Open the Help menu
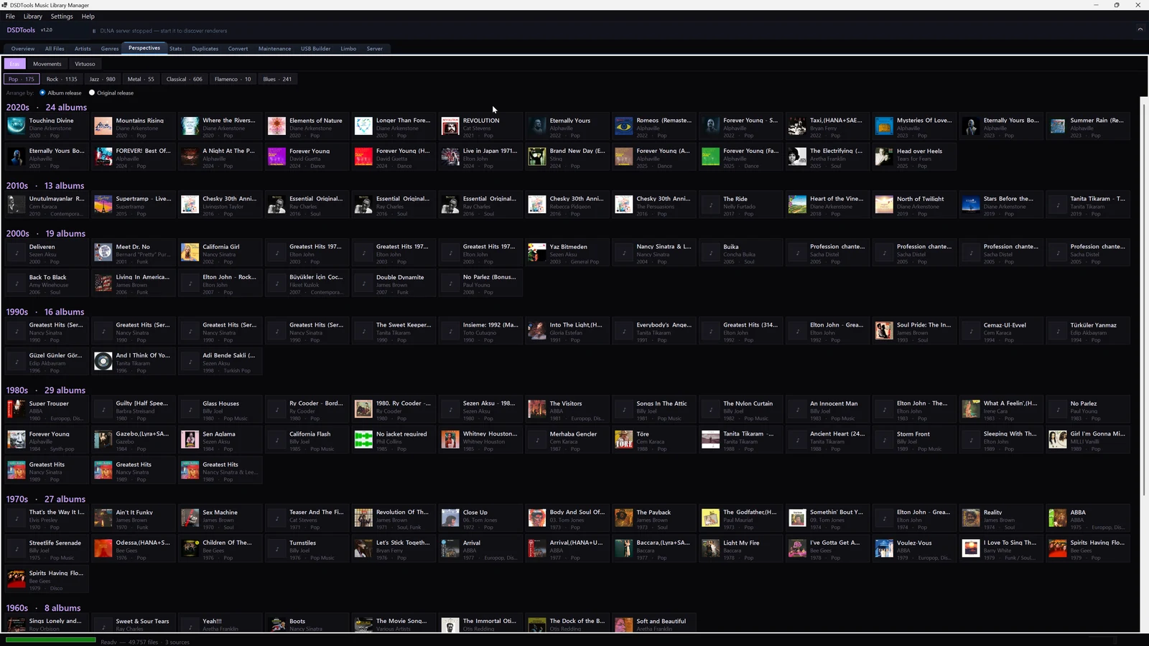This screenshot has width=1149, height=646. tap(88, 17)
